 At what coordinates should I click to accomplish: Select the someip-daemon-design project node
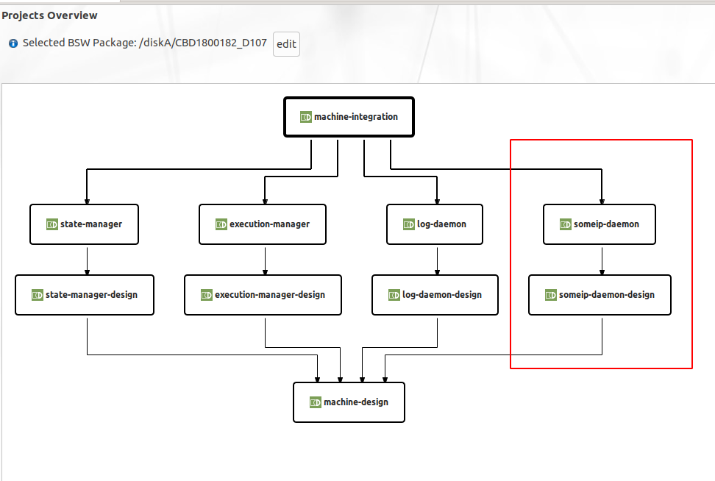(600, 295)
